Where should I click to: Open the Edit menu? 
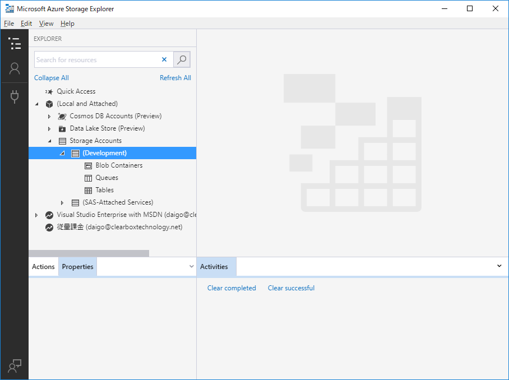pos(26,24)
